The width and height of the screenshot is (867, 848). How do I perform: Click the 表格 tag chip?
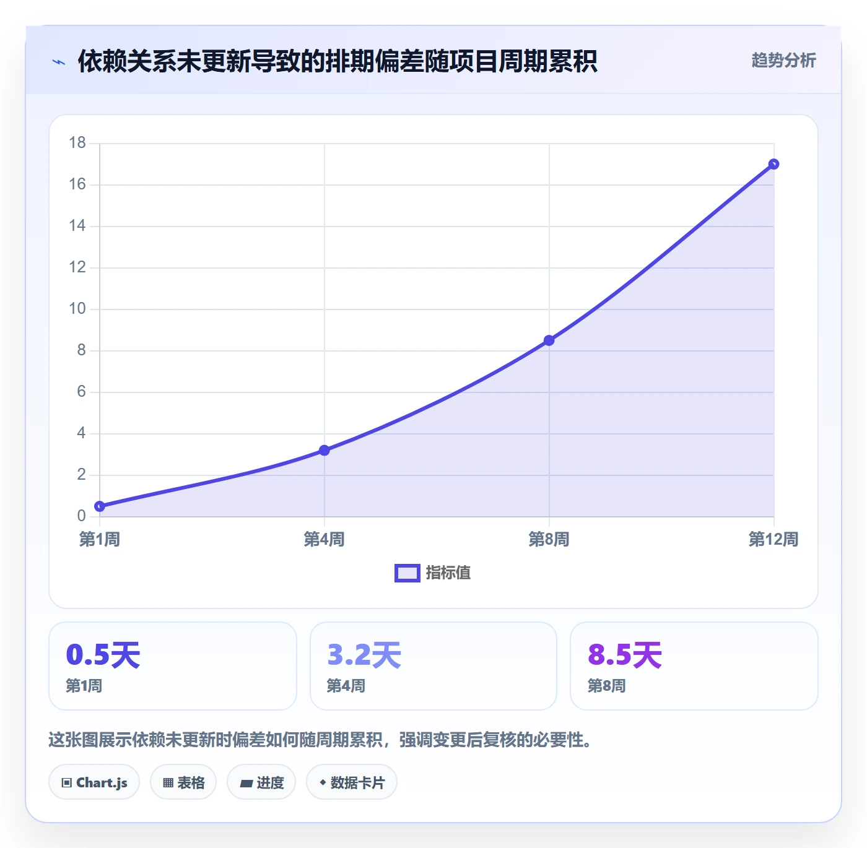click(x=183, y=782)
